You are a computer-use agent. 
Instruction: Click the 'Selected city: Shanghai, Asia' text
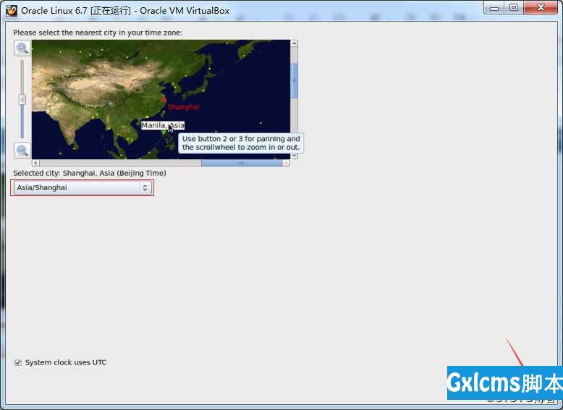pyautogui.click(x=90, y=173)
